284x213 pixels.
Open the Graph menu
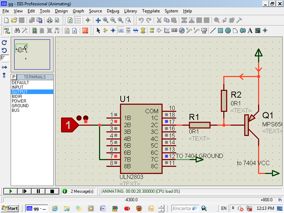coord(78,11)
